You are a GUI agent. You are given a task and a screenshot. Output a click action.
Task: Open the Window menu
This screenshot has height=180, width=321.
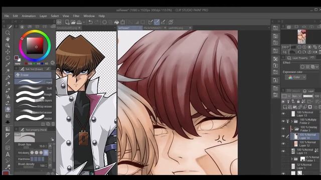[x=89, y=16]
